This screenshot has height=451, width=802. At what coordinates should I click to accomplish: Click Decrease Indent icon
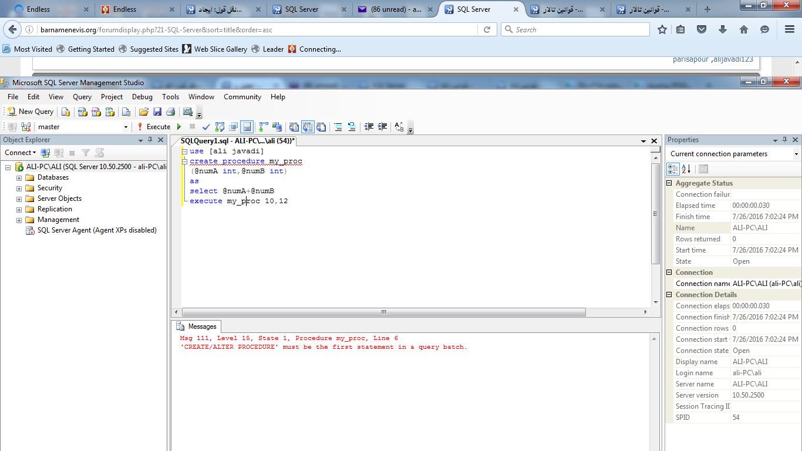(369, 127)
